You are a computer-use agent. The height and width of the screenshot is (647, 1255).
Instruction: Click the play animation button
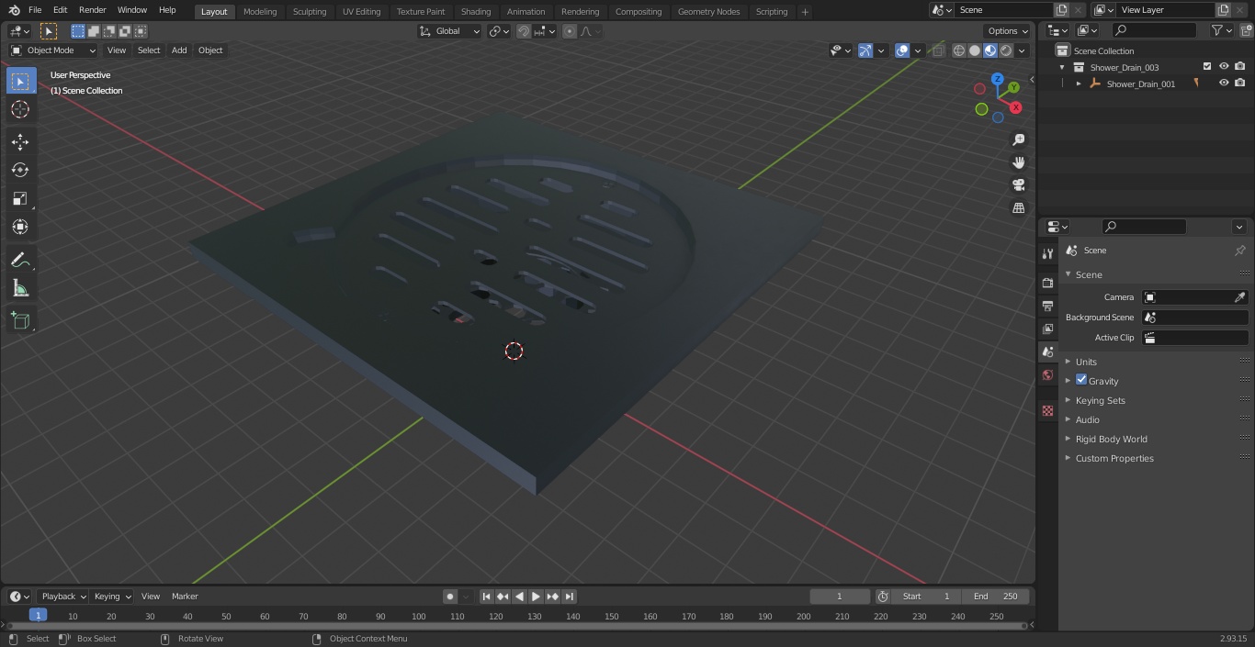pyautogui.click(x=536, y=597)
